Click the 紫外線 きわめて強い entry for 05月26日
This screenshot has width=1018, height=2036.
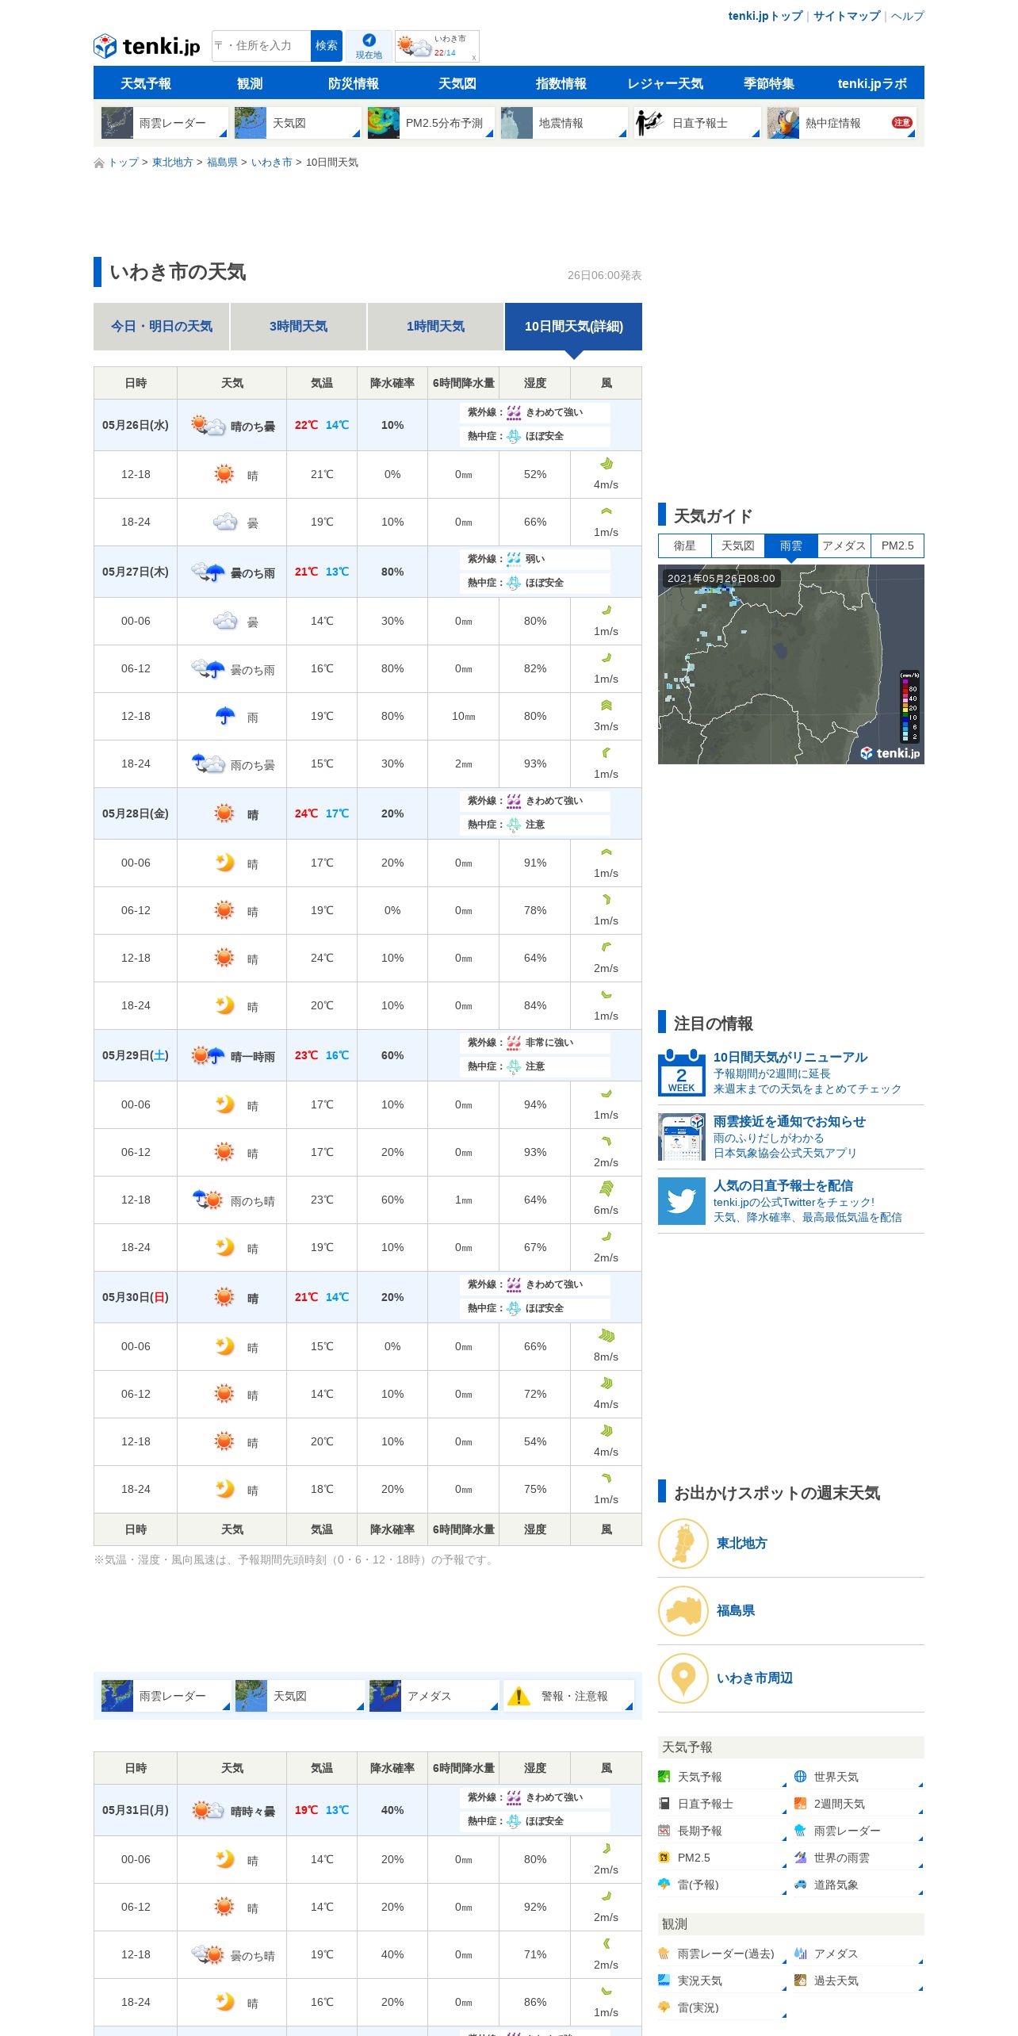(x=535, y=412)
